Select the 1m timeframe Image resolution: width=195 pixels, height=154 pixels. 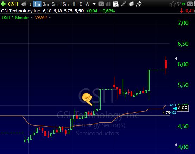(37, 4)
